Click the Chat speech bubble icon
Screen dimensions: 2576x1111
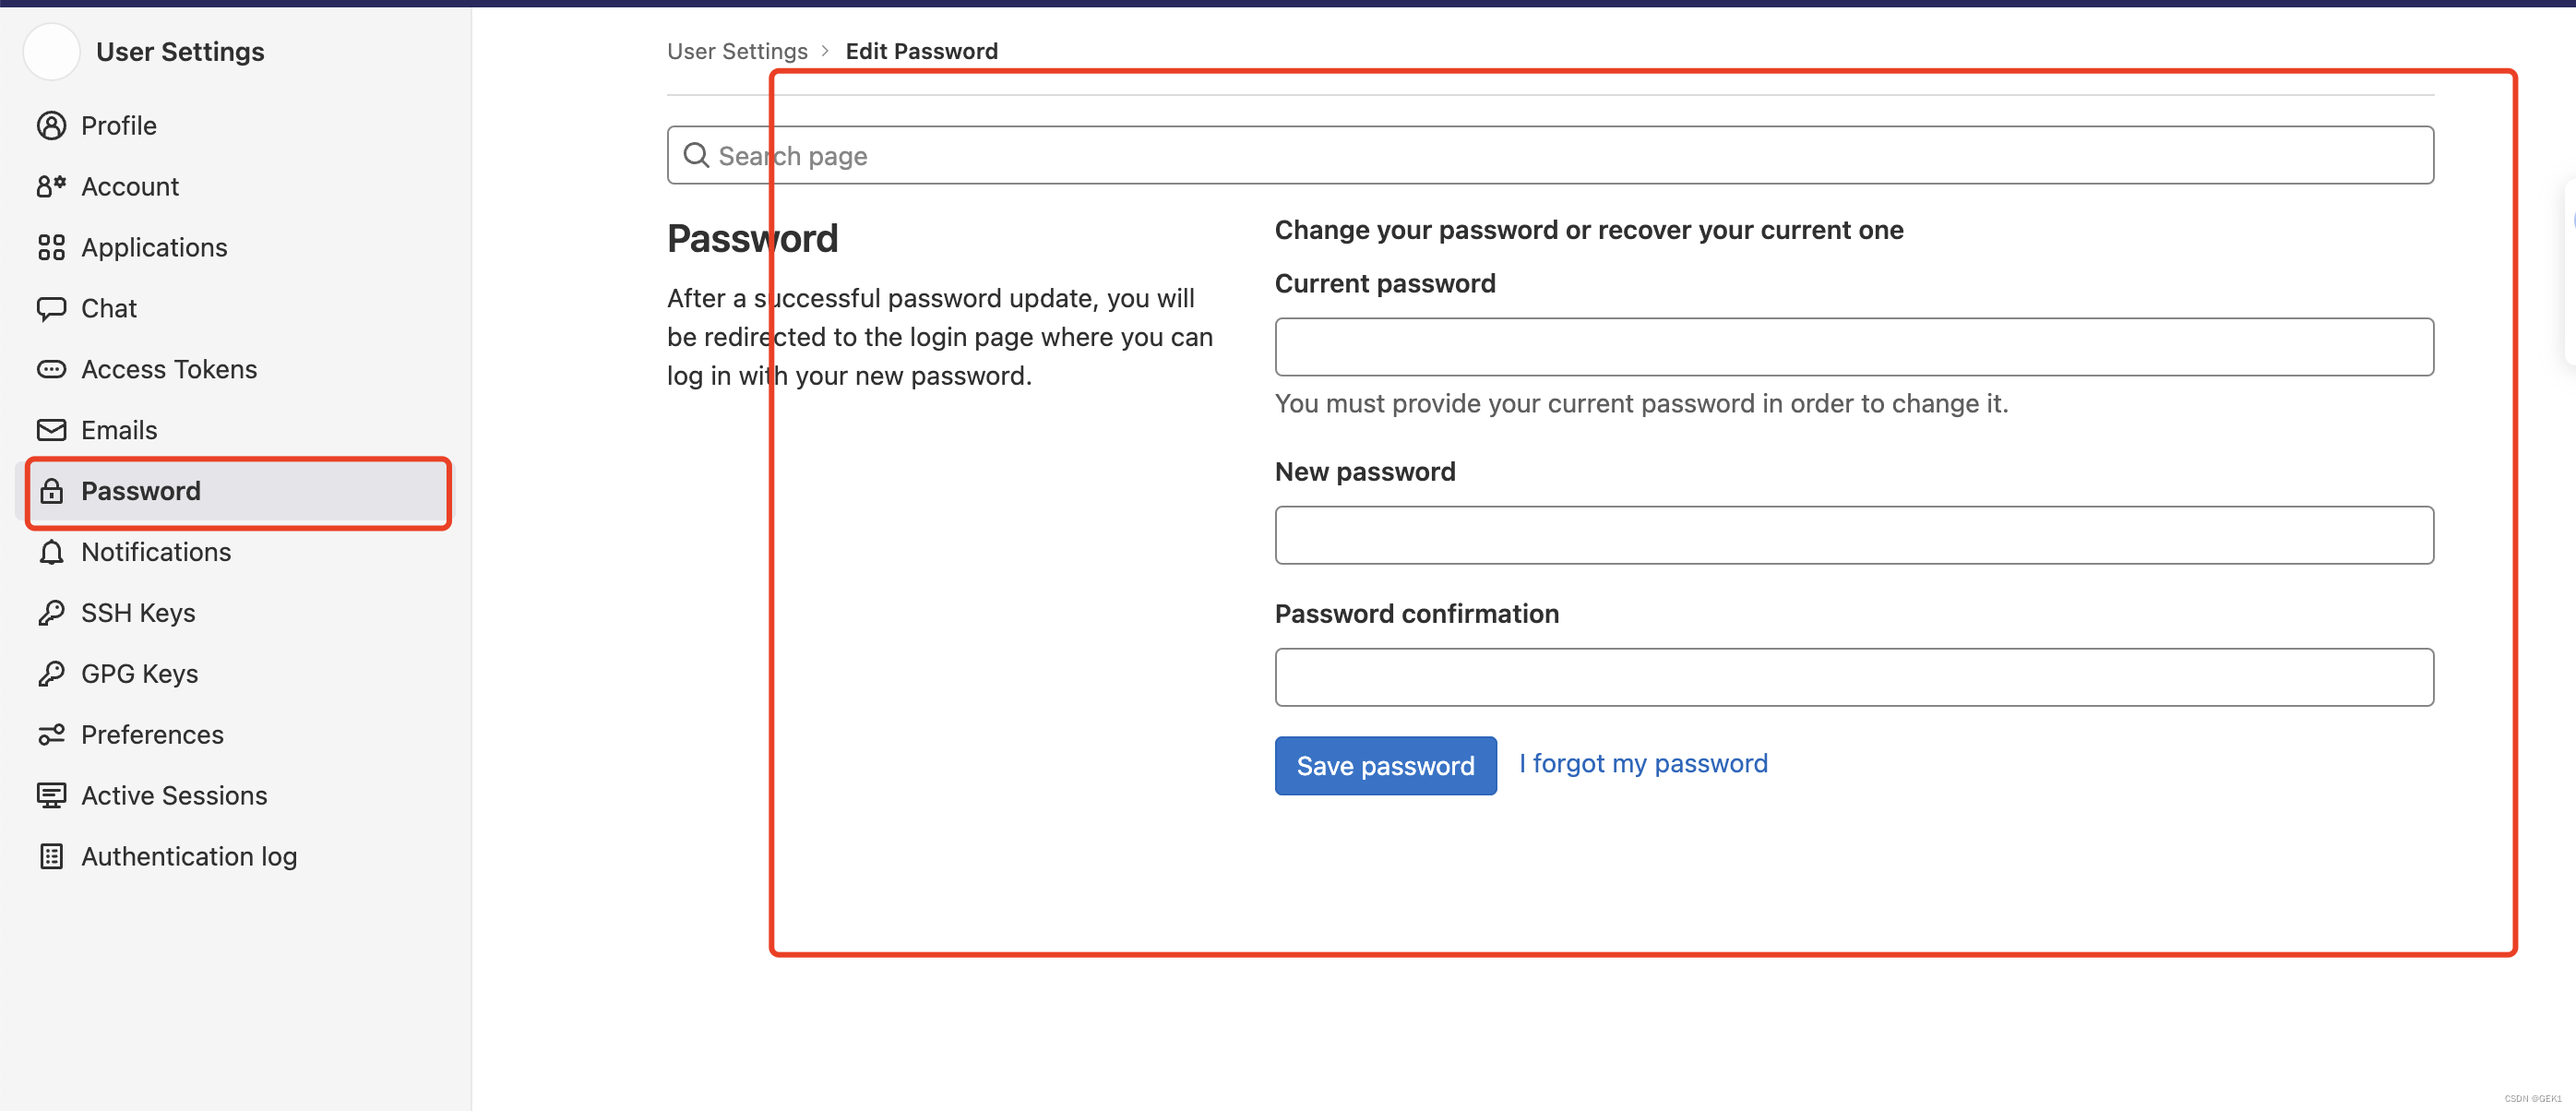(51, 309)
